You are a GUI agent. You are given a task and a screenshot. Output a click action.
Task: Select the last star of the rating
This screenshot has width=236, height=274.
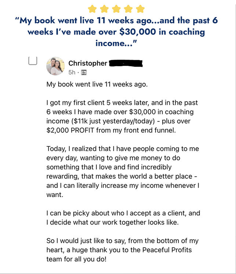pos(141,9)
